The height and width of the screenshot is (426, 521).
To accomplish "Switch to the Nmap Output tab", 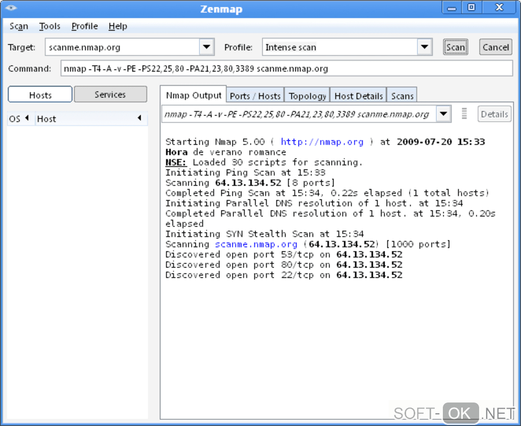I will 194,96.
